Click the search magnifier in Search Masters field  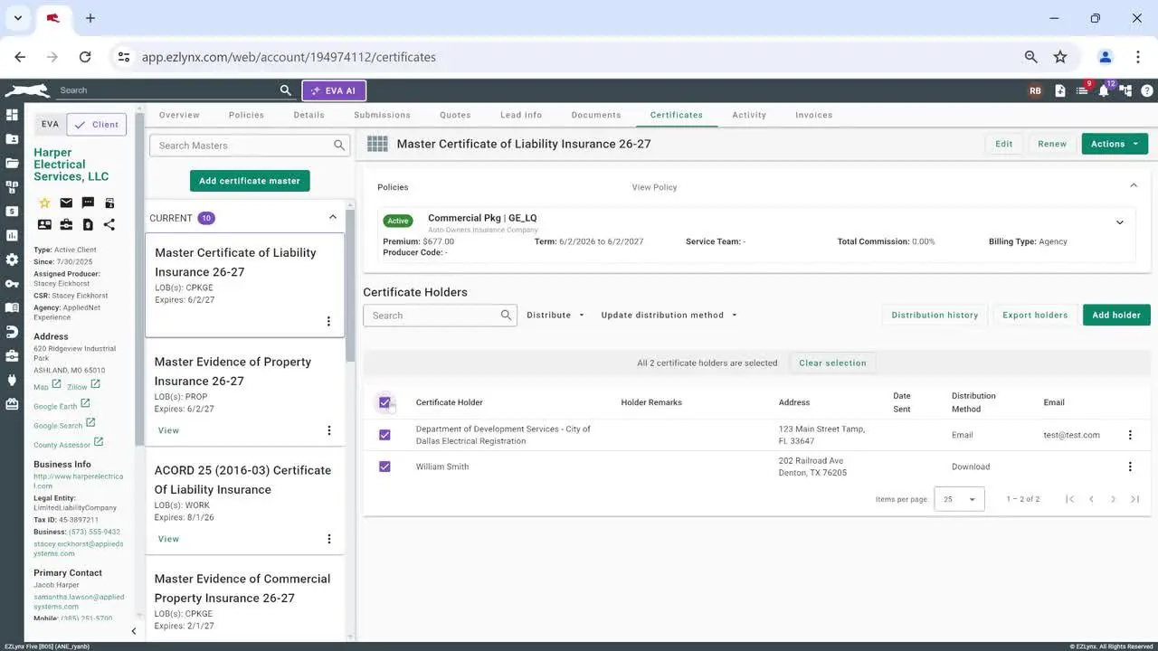pyautogui.click(x=339, y=146)
